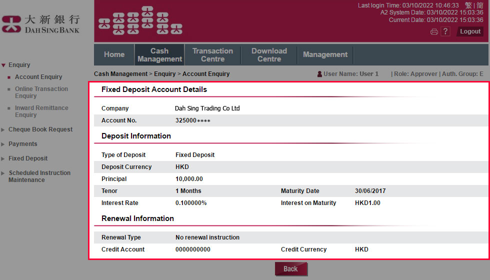Click Account Enquiry breadcrumb link
490x280 pixels.
(x=206, y=74)
